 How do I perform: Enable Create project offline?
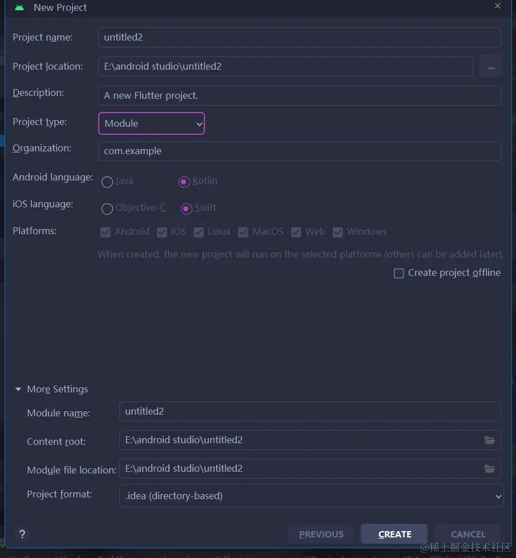398,273
